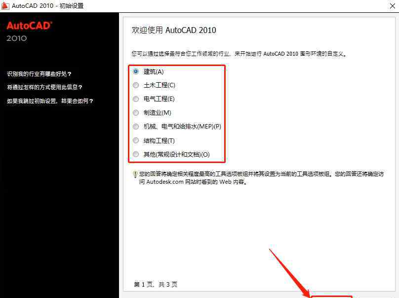Screen dimensions: 399x298
Task: Close the AutoCAD 2010 初始设置 window
Action: (x=392, y=6)
